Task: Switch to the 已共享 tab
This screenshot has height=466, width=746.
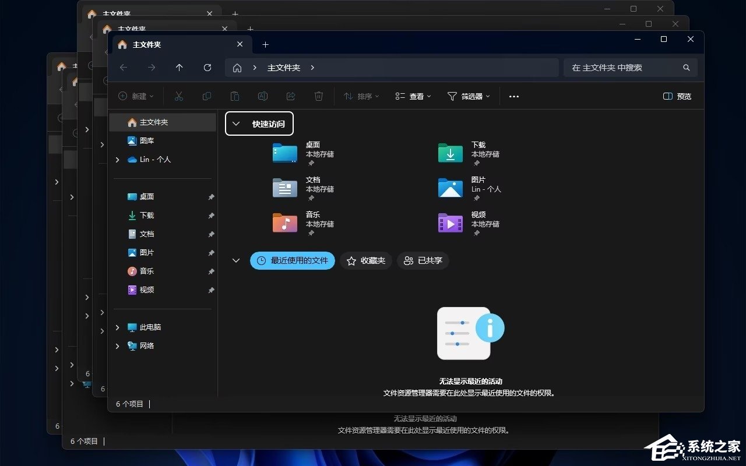Action: point(423,261)
